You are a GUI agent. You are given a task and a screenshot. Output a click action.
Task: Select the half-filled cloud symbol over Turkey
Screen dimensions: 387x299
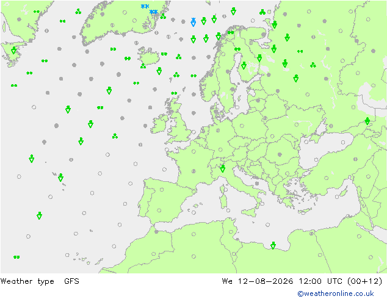[355, 159]
